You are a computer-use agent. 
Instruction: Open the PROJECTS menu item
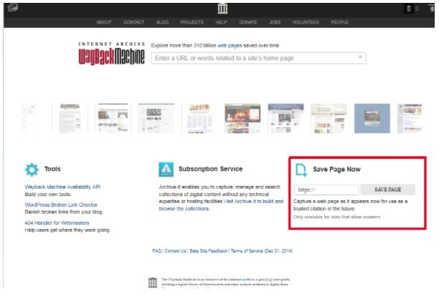click(x=192, y=22)
